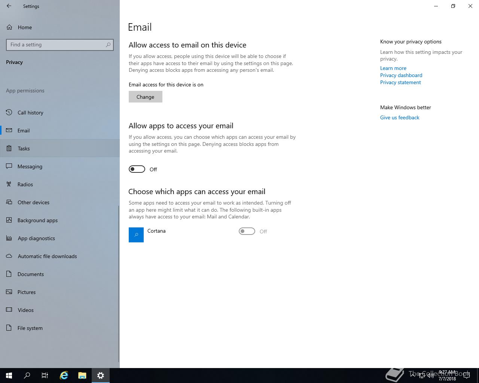
Task: Click the Other devices icon
Action: [9, 202]
